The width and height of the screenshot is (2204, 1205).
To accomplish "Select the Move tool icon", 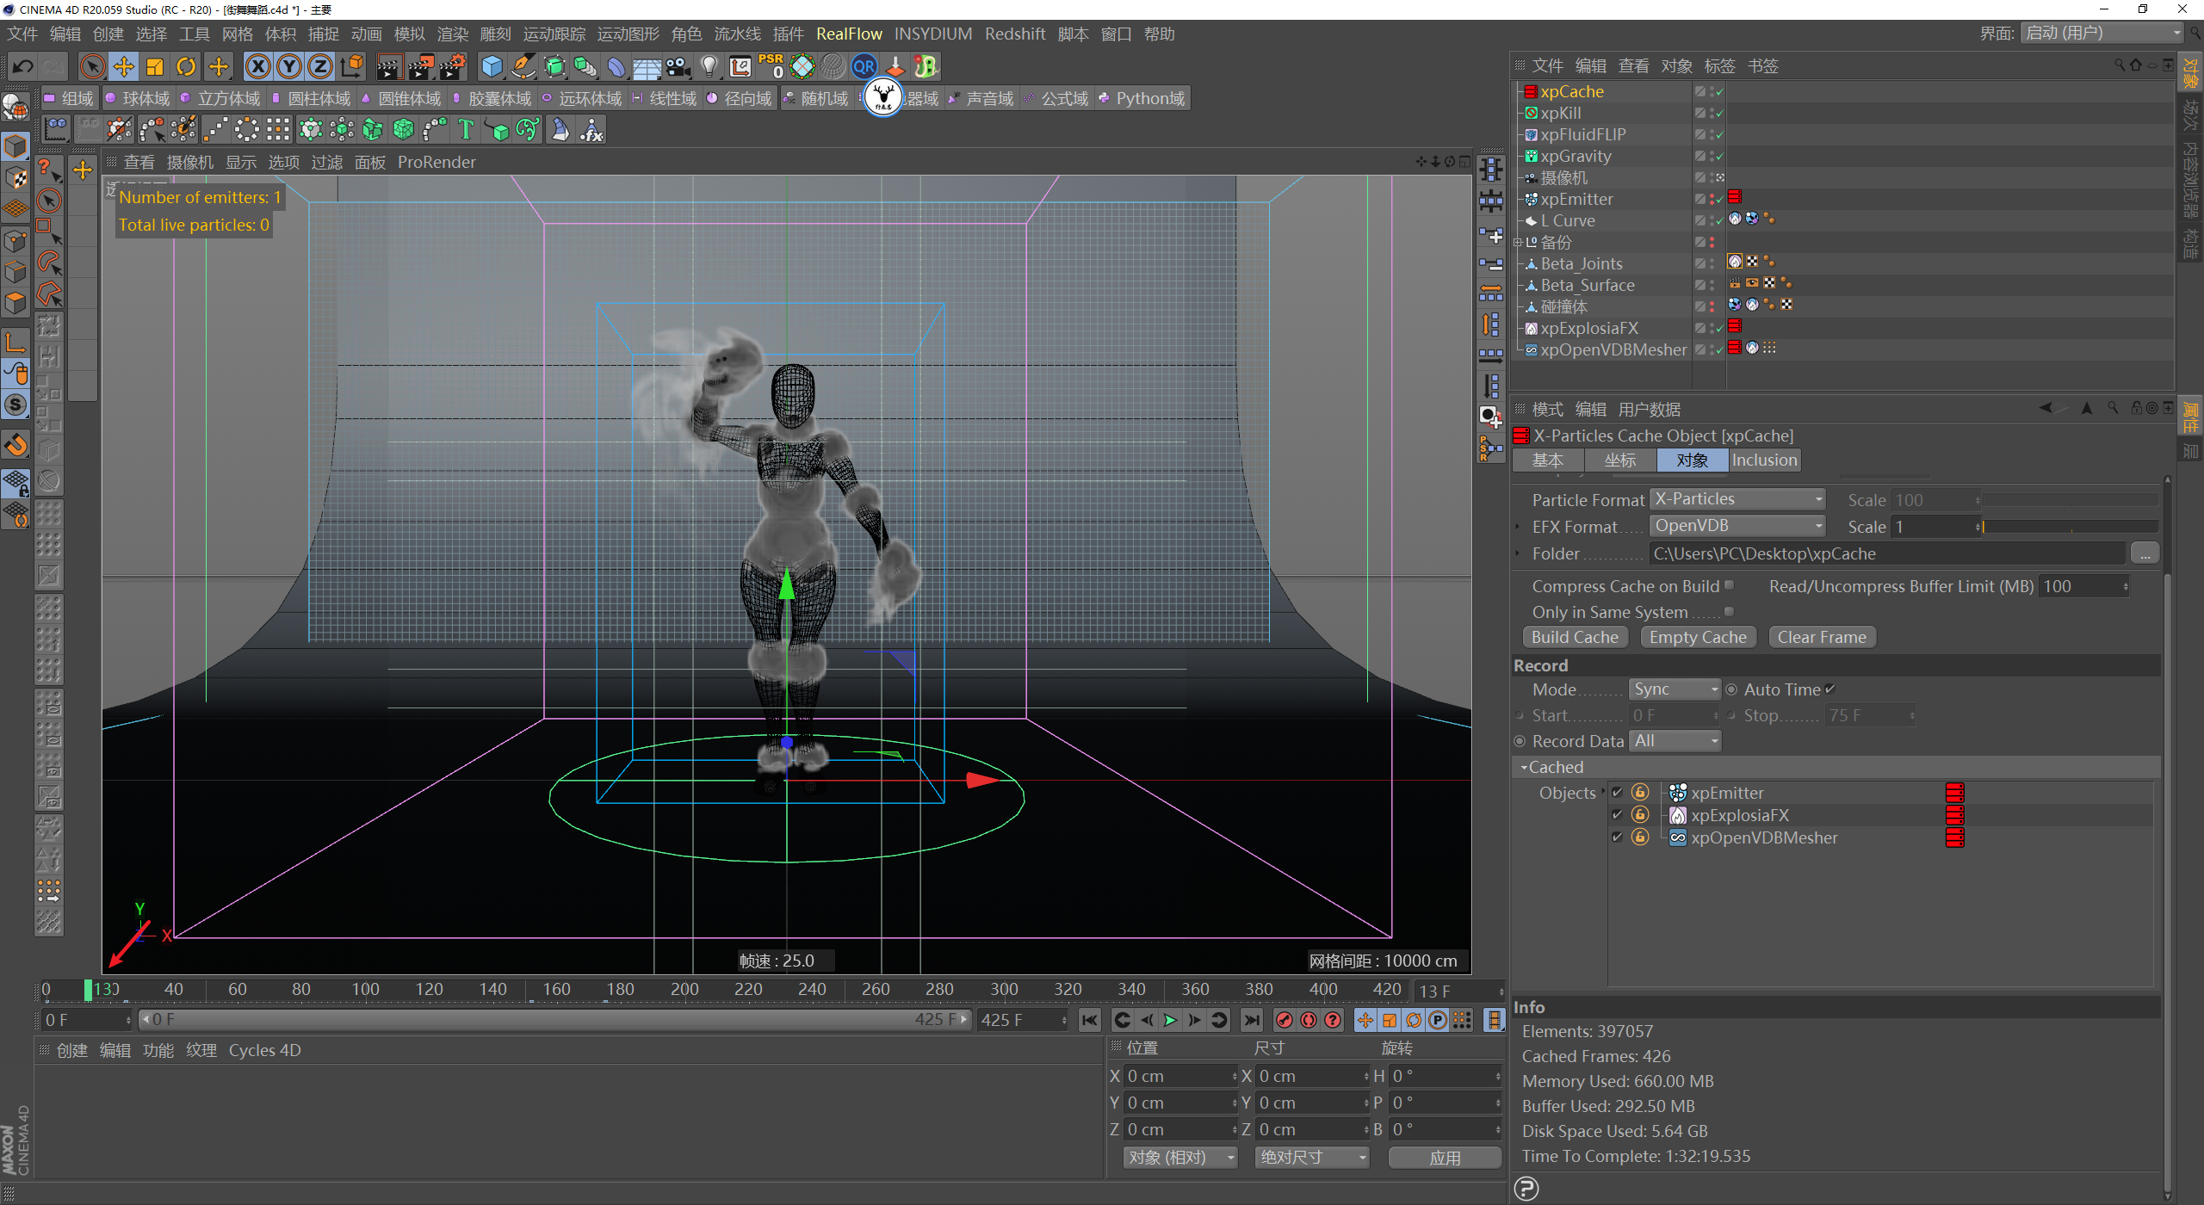I will tap(124, 66).
